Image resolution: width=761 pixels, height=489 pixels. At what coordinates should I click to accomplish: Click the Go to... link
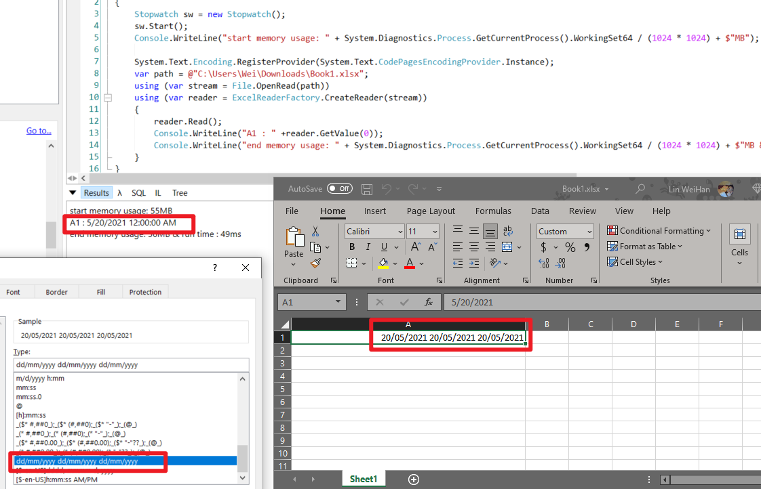[39, 130]
